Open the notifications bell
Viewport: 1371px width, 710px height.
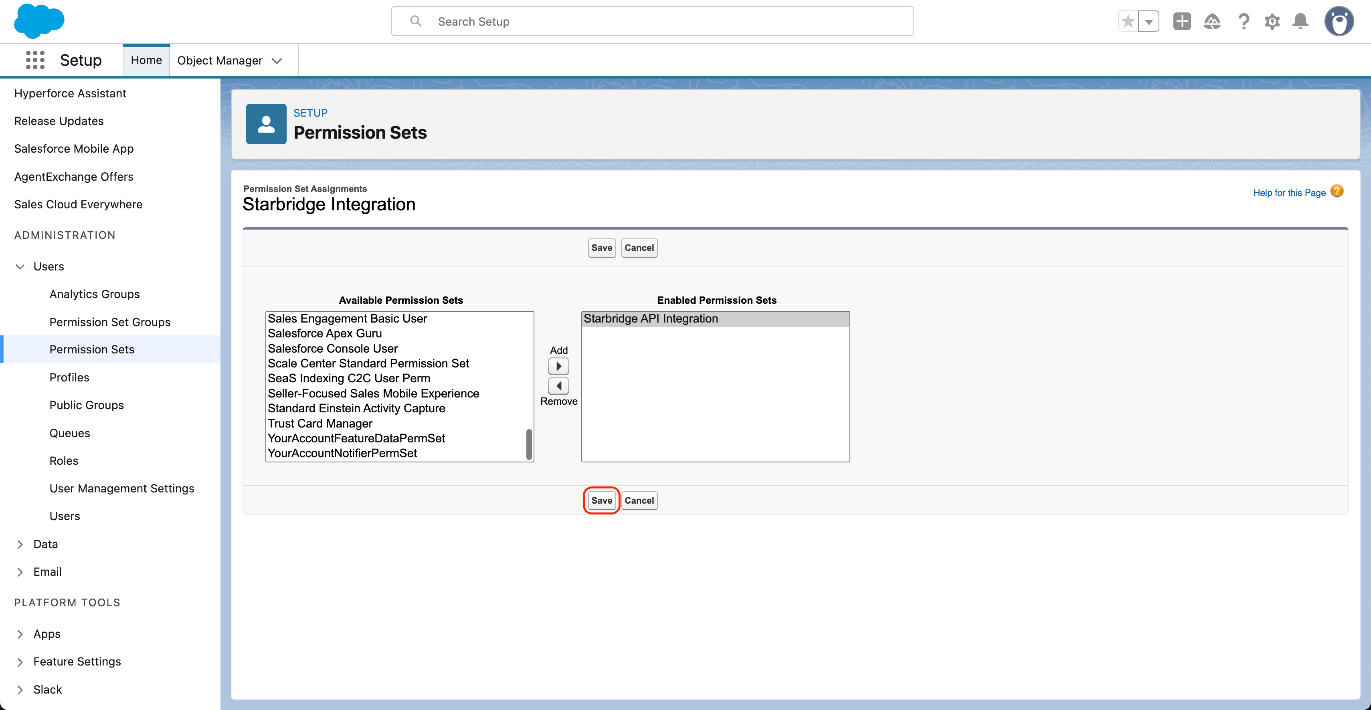coord(1300,21)
